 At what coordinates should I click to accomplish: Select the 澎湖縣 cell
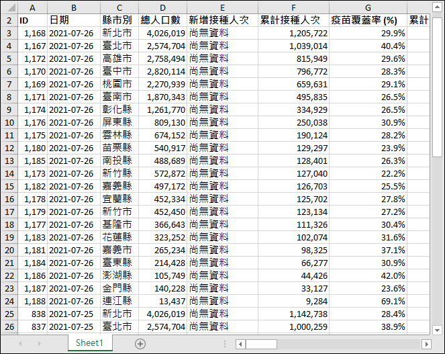(119, 275)
